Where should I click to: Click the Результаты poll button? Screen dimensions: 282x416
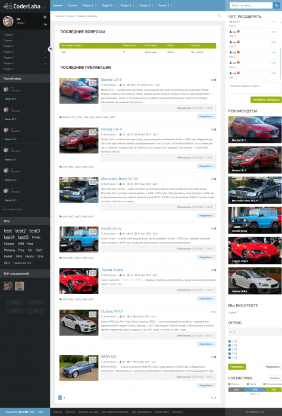point(272,367)
